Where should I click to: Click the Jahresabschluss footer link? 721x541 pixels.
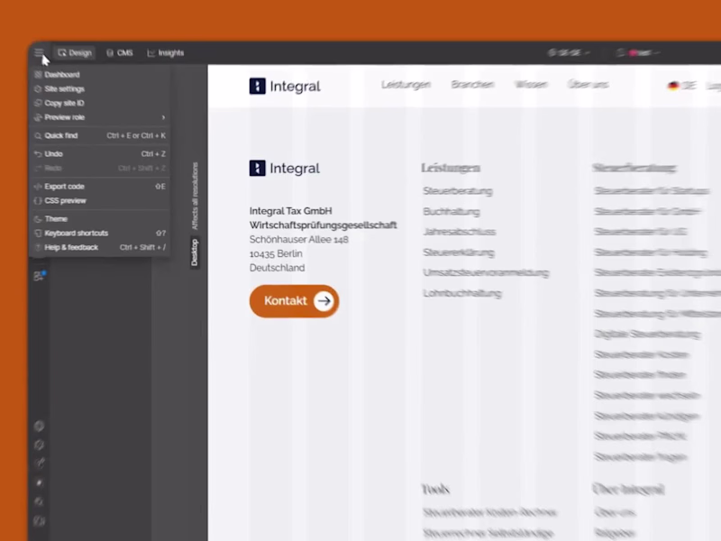[x=460, y=232]
